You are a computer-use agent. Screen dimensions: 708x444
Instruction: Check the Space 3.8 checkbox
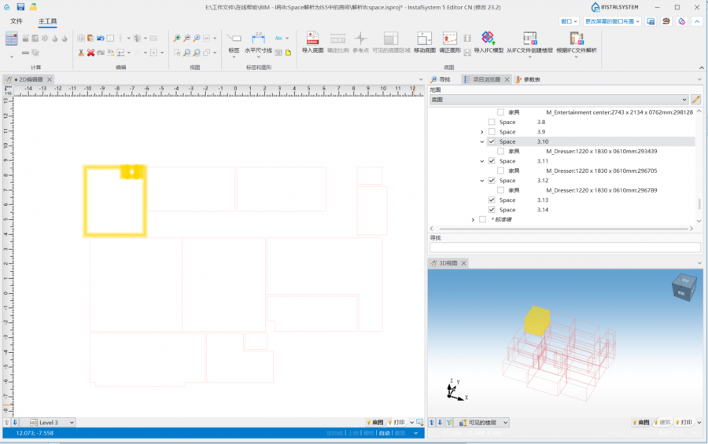click(x=492, y=122)
